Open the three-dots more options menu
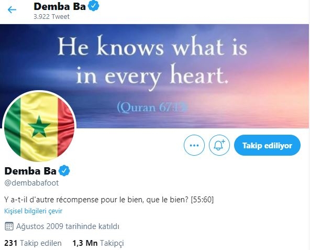 coord(194,145)
